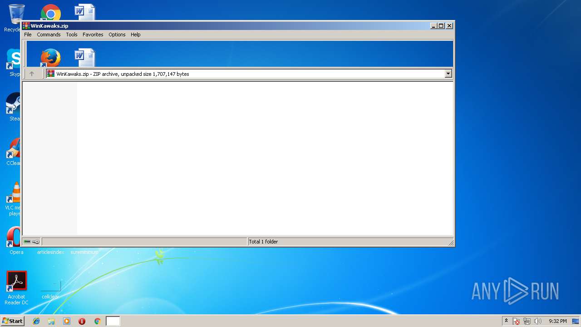Click the red Opera icon on the taskbar
581x327 pixels.
[82, 321]
